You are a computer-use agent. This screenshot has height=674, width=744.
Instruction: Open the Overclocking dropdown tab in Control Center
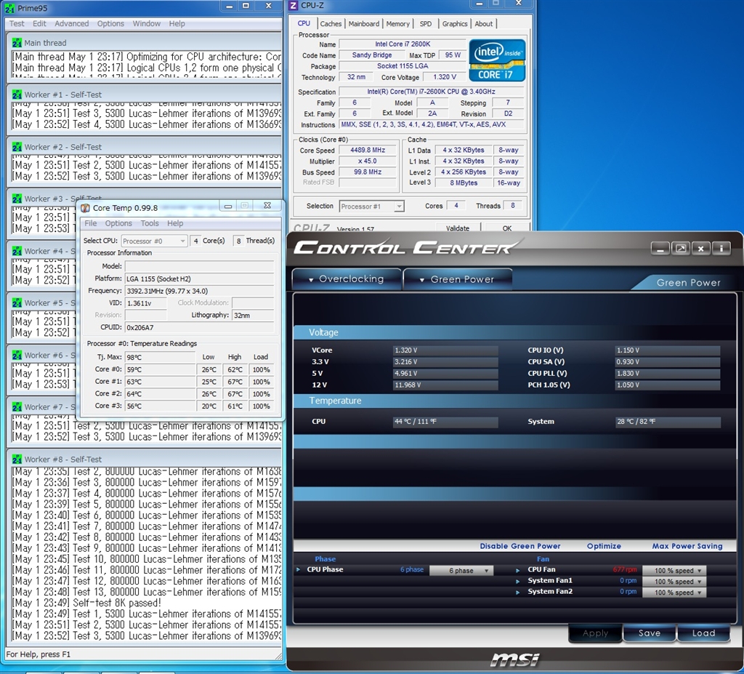(x=347, y=279)
